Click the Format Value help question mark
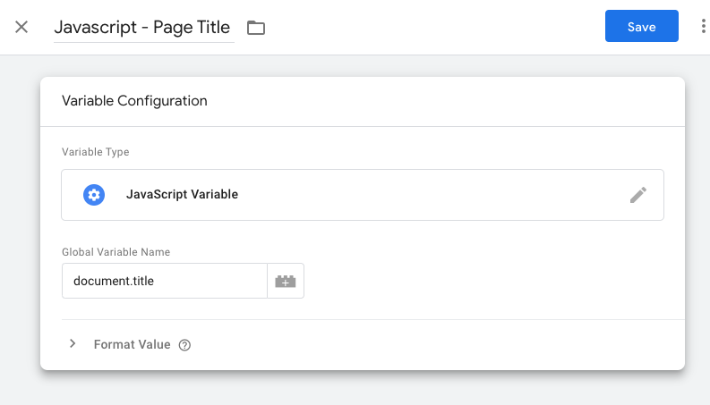The height and width of the screenshot is (405, 710). tap(185, 345)
